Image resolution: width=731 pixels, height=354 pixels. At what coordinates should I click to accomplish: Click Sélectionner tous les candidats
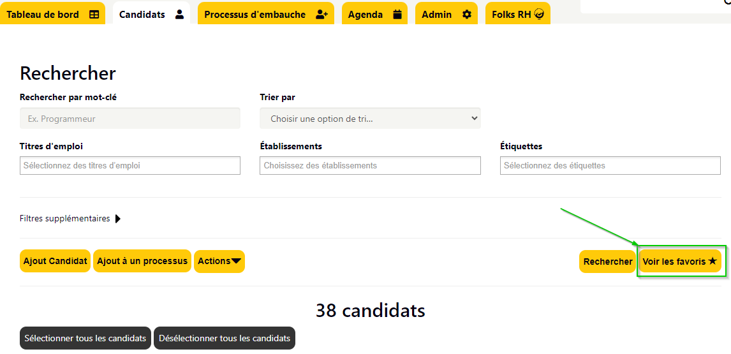85,338
